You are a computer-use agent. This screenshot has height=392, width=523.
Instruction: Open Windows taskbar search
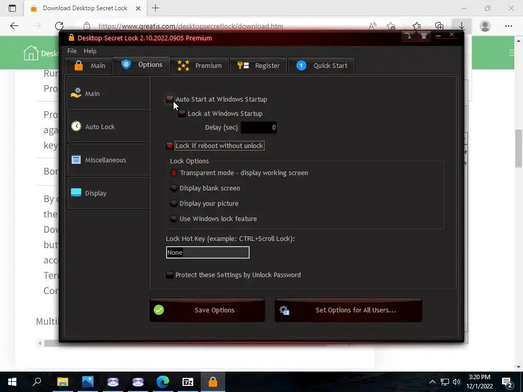pos(37,382)
